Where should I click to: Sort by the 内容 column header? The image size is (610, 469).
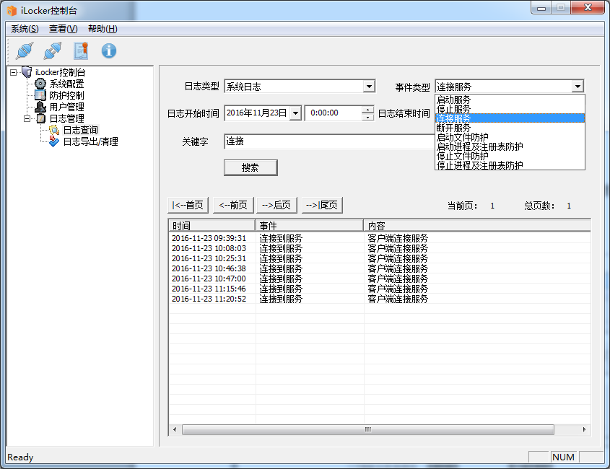[x=477, y=226]
